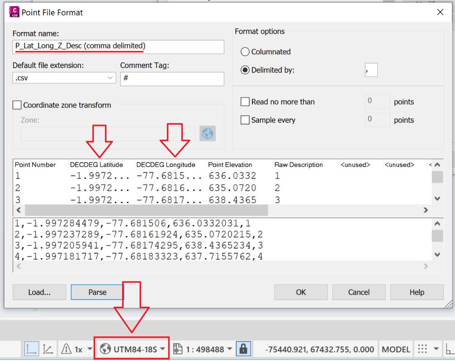Viewport: 455px width, 361px height.
Task: Click column grid horizontal scrollbar right arrow
Action: (425, 210)
